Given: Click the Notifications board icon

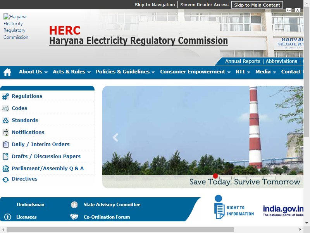Looking at the screenshot, I should (x=6, y=132).
